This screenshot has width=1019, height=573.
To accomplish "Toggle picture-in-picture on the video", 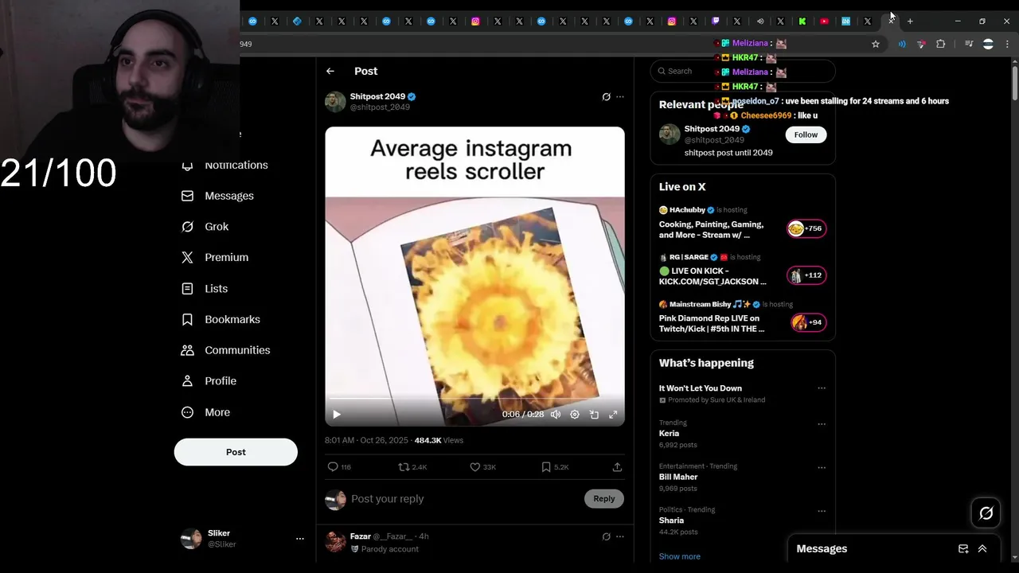I will pos(594,415).
